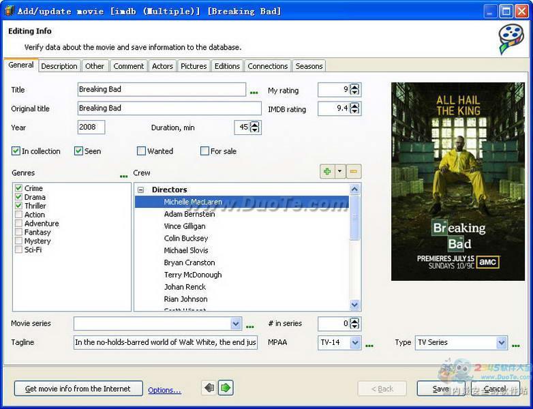Click the Original title input field
This screenshot has width=533, height=409.
tap(169, 108)
